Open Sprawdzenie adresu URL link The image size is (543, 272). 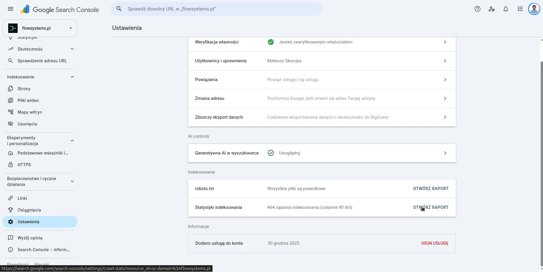point(40,61)
